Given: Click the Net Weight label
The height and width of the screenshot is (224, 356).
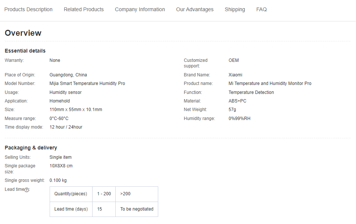Looking at the screenshot, I should click(x=195, y=110).
